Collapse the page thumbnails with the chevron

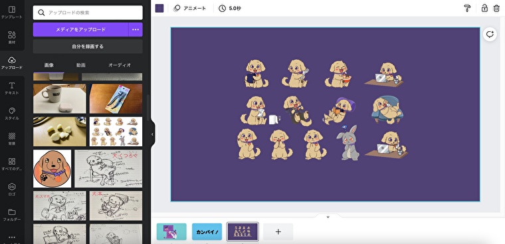pyautogui.click(x=328, y=217)
